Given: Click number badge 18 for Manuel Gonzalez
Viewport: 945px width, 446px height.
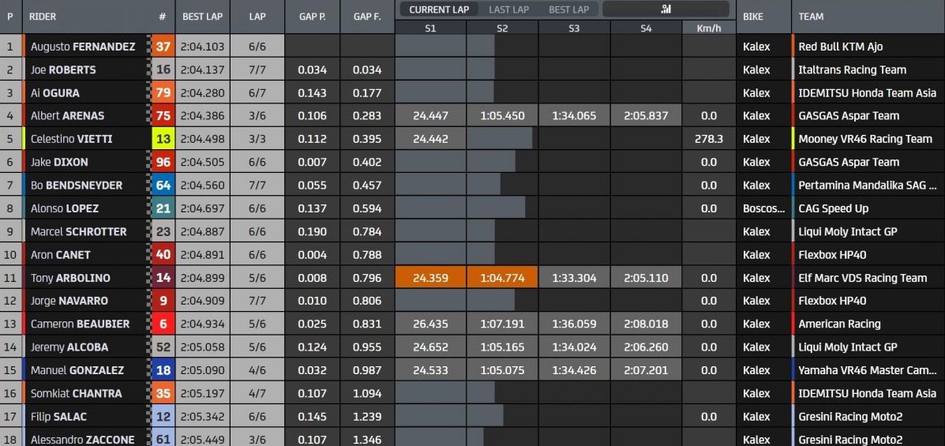Looking at the screenshot, I should [163, 370].
